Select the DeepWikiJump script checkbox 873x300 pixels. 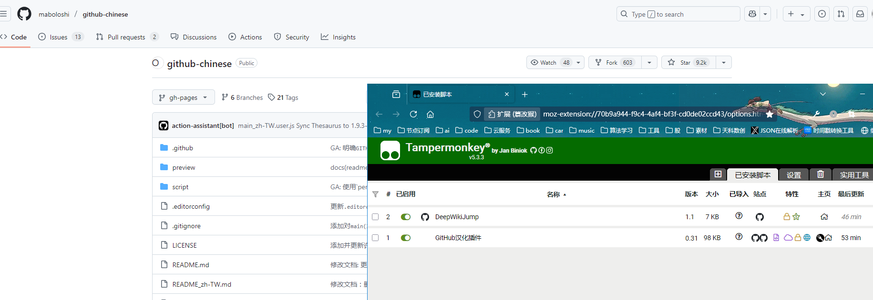pos(375,217)
